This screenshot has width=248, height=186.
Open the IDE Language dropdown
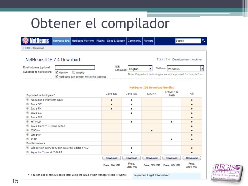(x=140, y=68)
